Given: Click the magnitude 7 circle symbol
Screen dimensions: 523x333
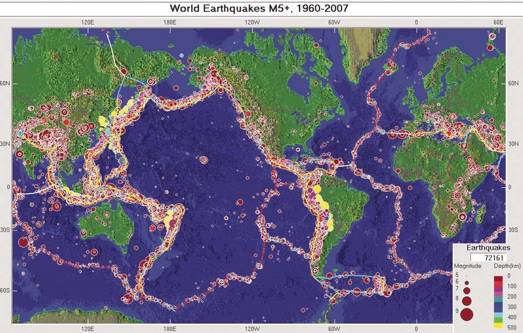Looking at the screenshot, I should 467,289.
